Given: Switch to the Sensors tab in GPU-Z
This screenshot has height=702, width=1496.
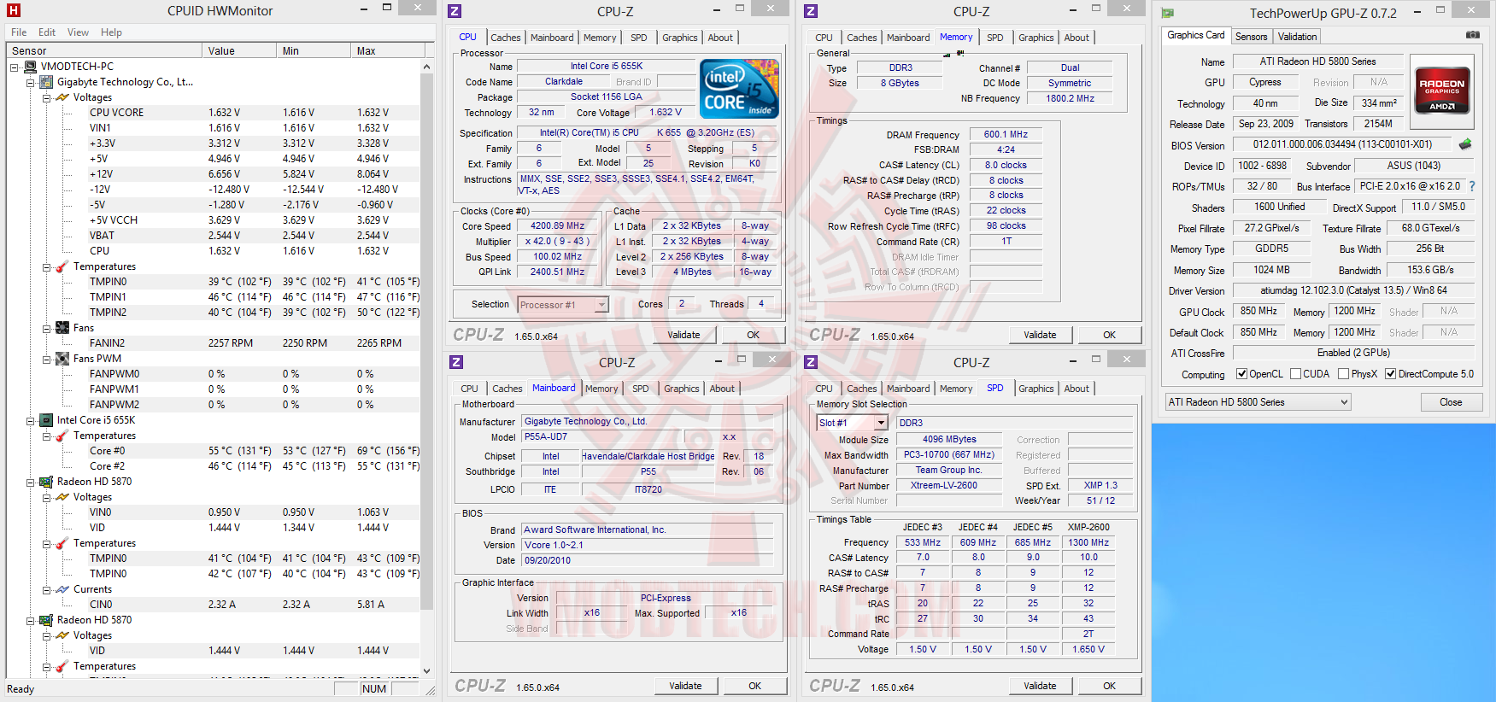Looking at the screenshot, I should click(x=1251, y=37).
